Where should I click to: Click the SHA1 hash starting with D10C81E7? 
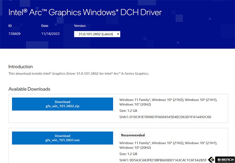165,117
